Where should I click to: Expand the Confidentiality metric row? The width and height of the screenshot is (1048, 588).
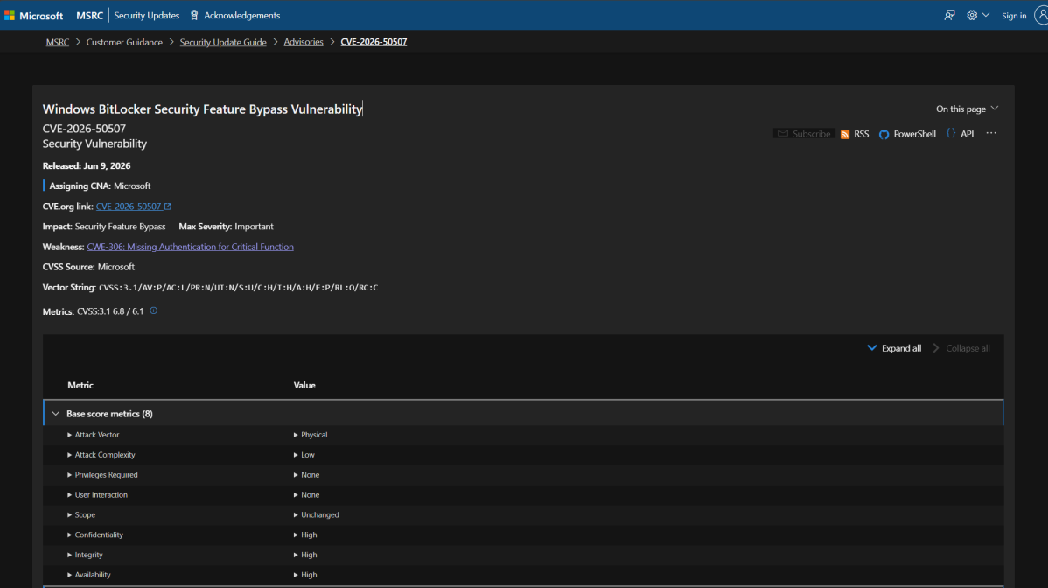[69, 535]
